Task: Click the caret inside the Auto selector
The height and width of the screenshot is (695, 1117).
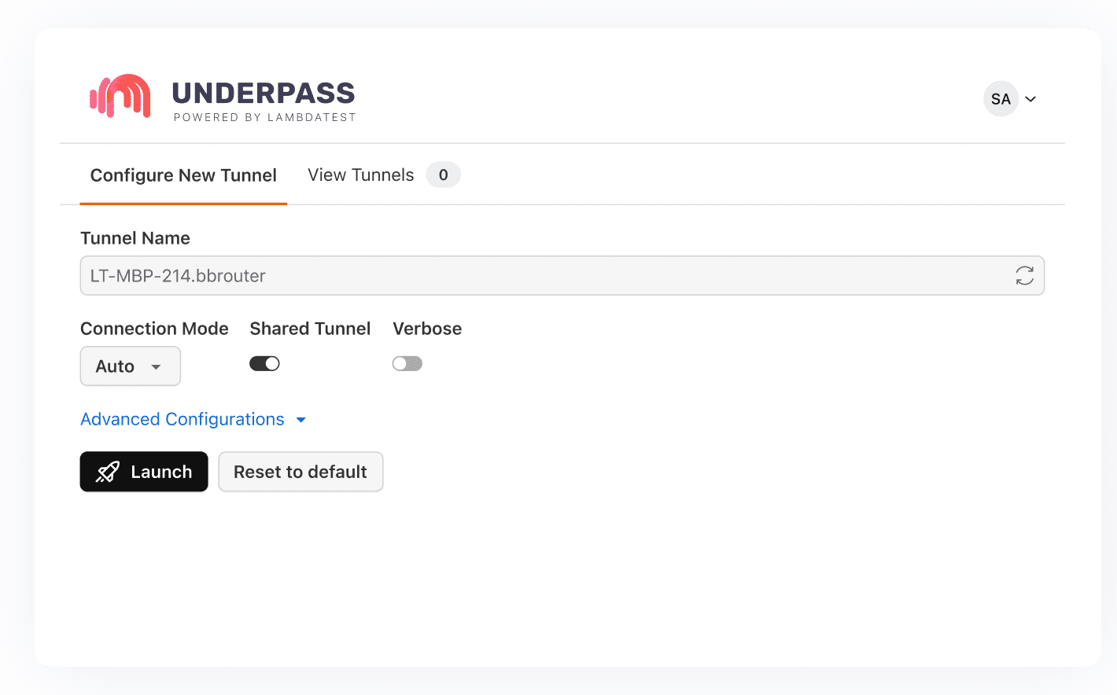Action: click(155, 366)
